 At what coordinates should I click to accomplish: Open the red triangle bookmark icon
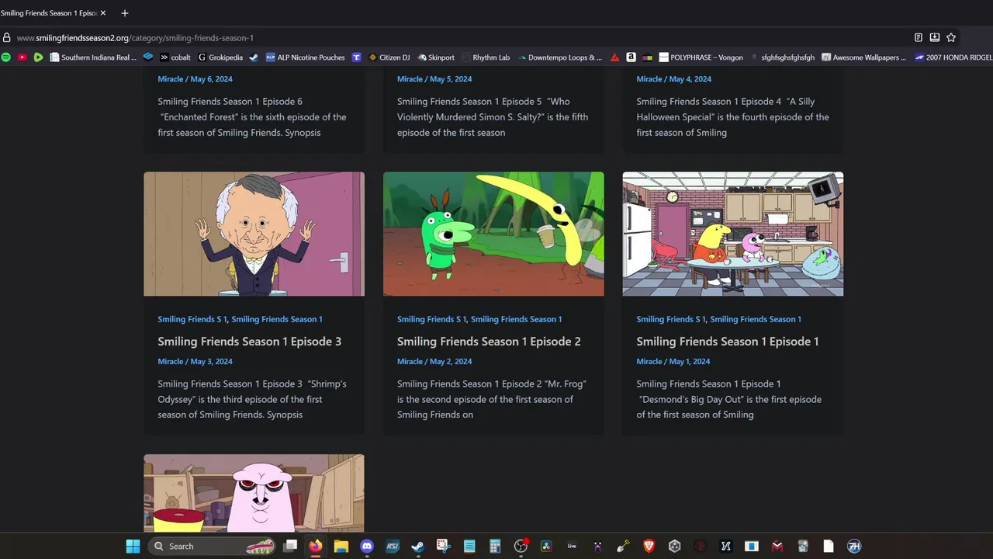pos(614,57)
